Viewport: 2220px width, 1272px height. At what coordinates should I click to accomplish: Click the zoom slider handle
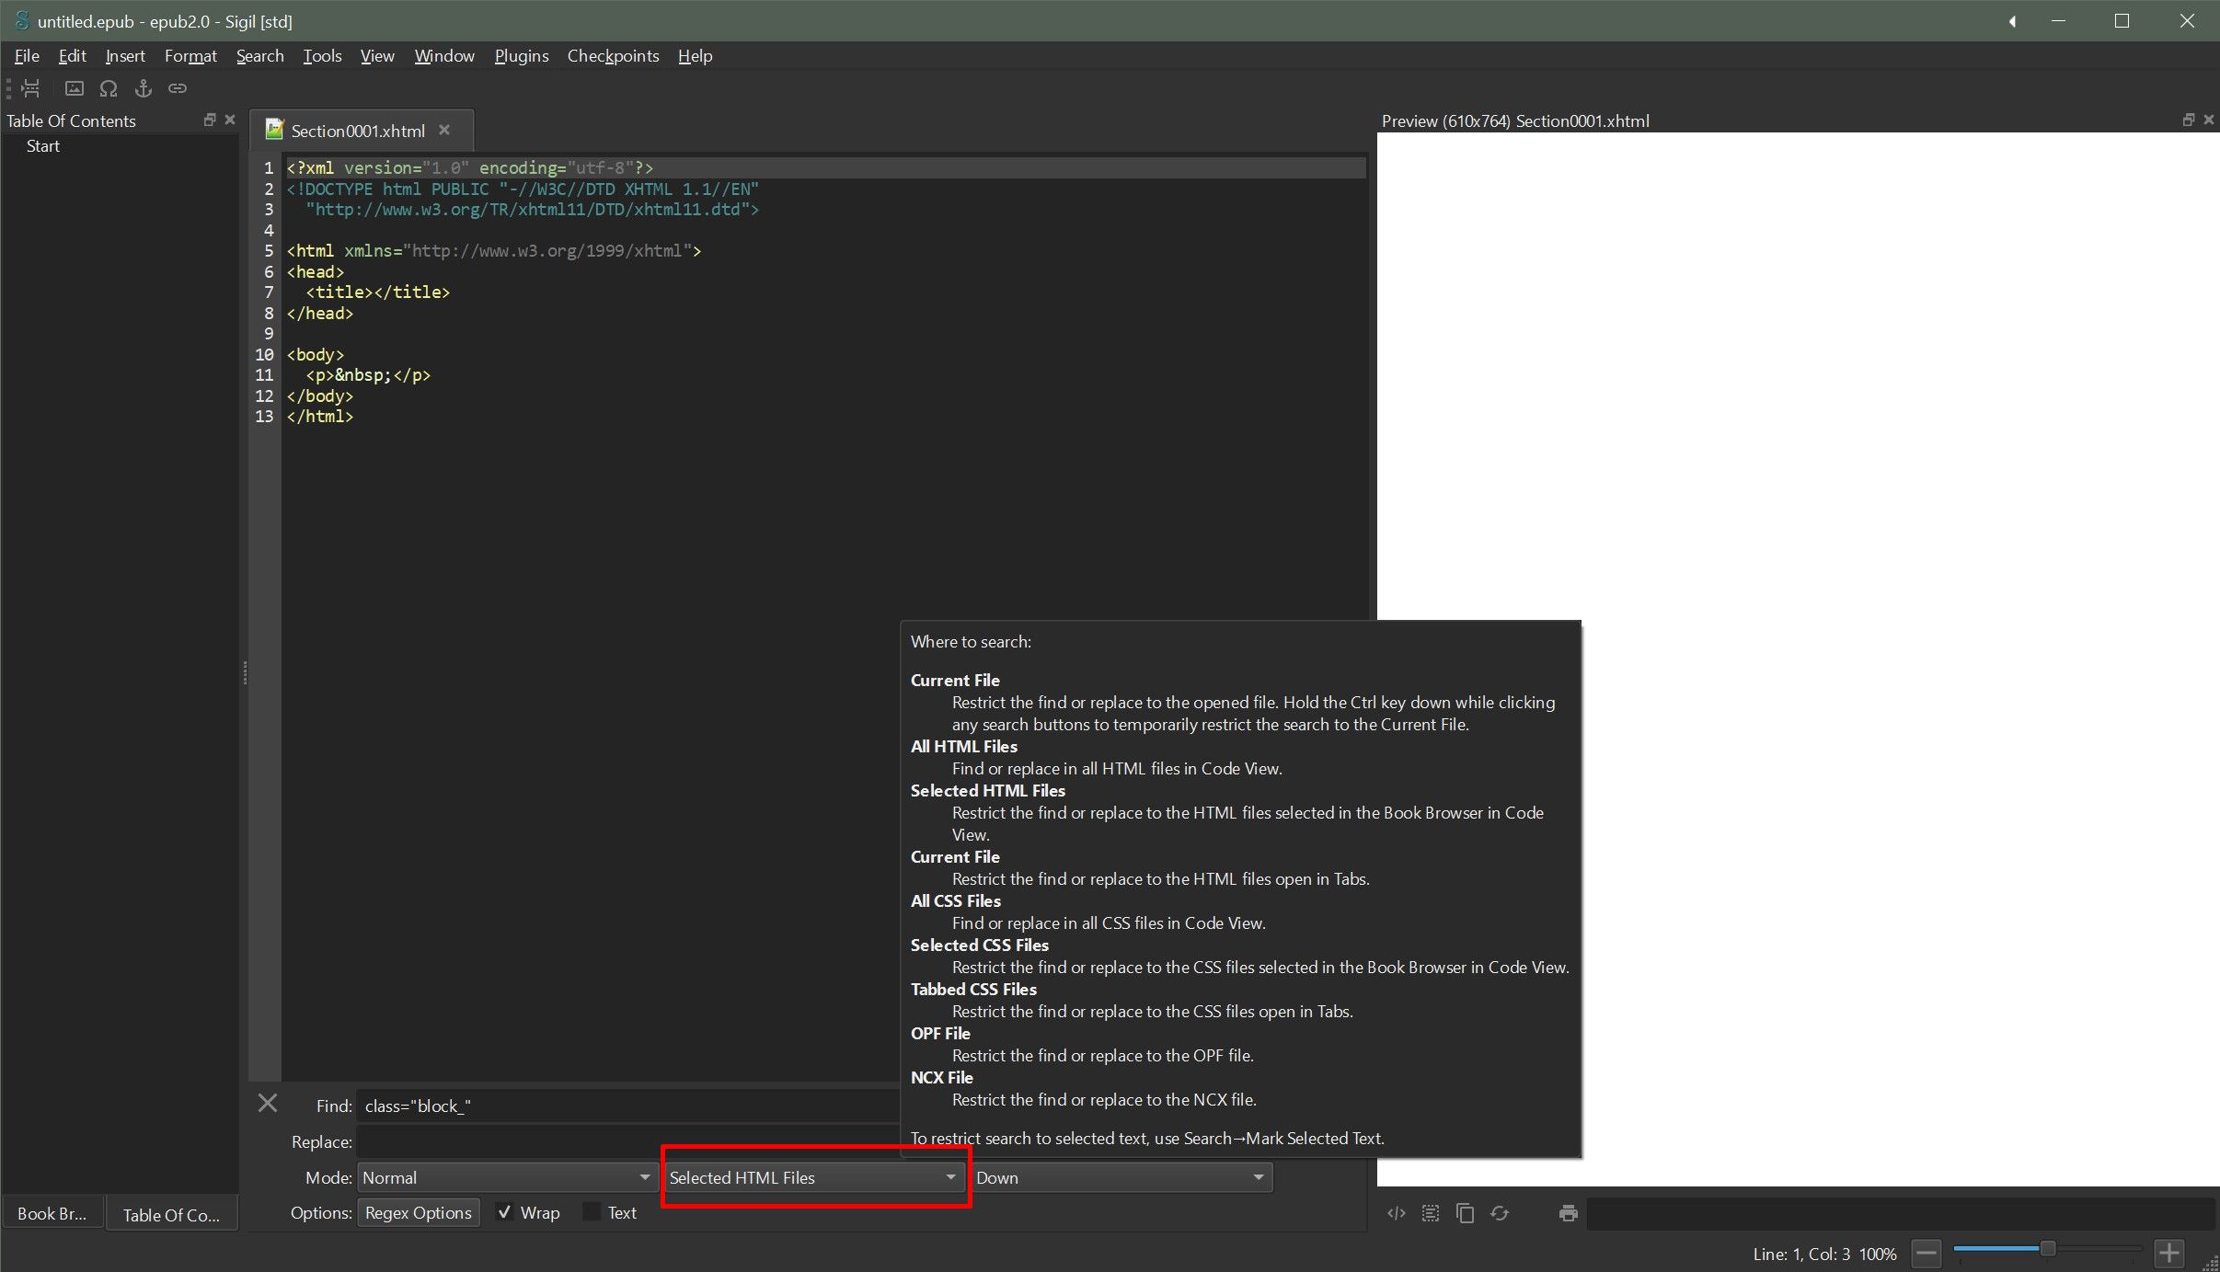pos(2048,1248)
